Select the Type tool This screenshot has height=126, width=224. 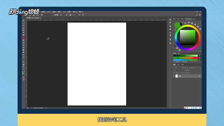pos(24,57)
